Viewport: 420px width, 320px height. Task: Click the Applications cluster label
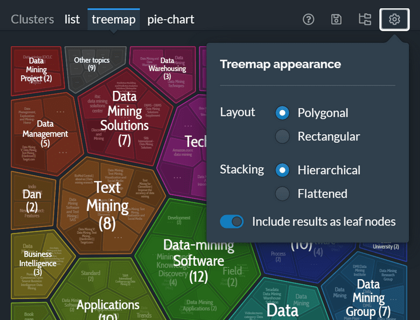pyautogui.click(x=108, y=305)
